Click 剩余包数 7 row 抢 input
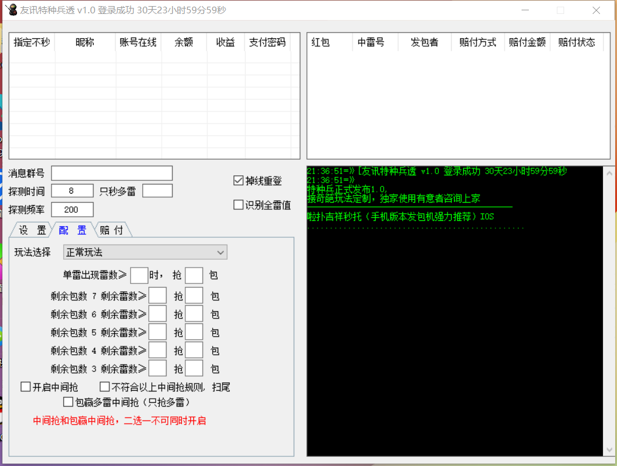Screen dimensions: 617x466 pyautogui.click(x=194, y=295)
